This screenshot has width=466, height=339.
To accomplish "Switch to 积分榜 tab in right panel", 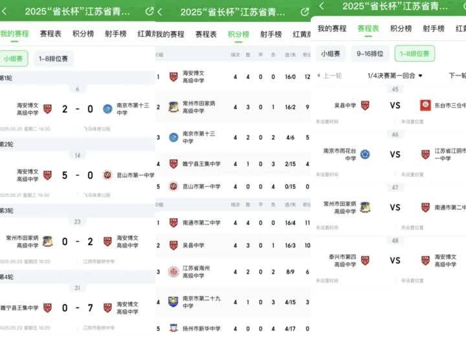I will (401, 29).
